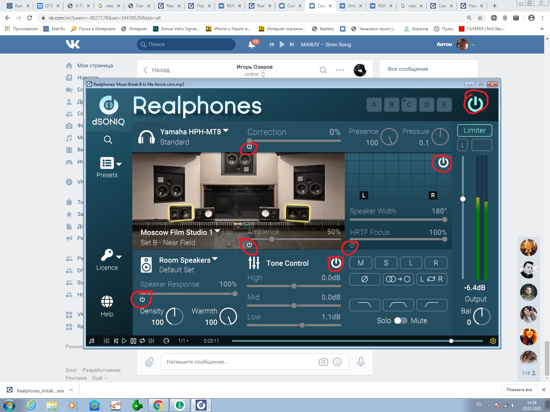The width and height of the screenshot is (550, 412).
Task: Toggle the Correction power switch
Action: tap(250, 147)
